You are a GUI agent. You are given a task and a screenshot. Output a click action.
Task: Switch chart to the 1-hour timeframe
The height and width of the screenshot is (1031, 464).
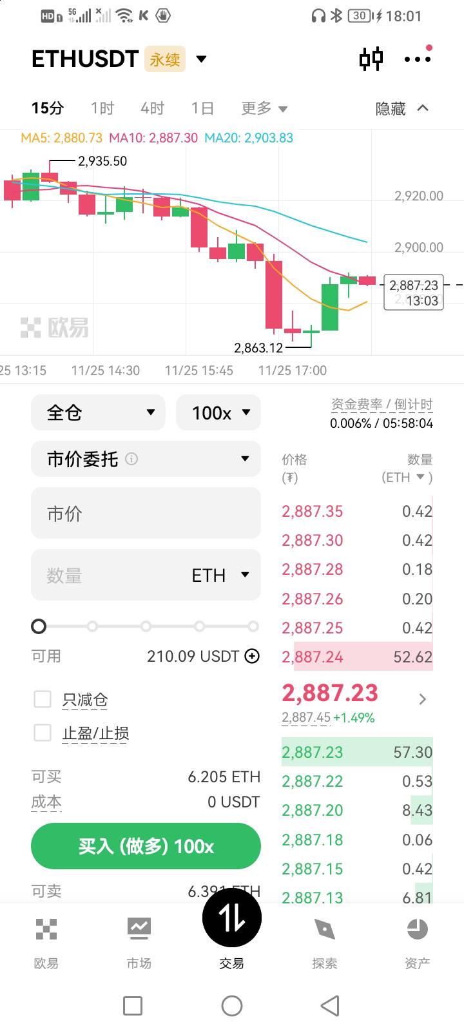tap(102, 108)
